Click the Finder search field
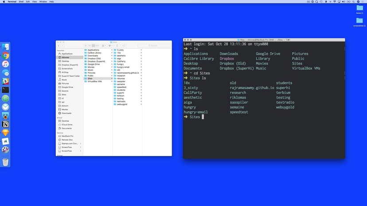 pos(153,46)
